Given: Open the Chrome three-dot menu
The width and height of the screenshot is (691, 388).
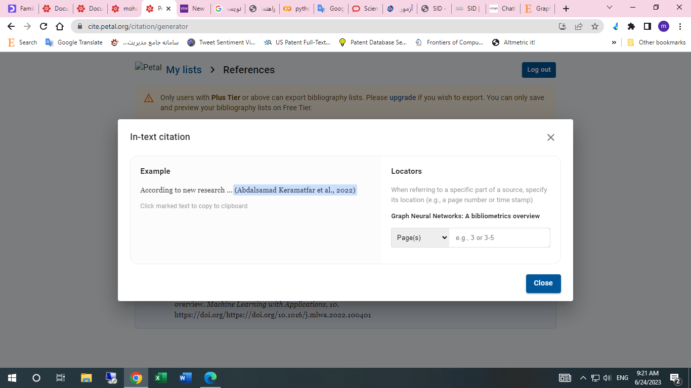Looking at the screenshot, I should point(680,26).
